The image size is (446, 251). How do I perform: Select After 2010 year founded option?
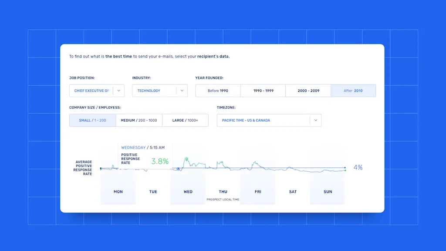click(x=353, y=91)
